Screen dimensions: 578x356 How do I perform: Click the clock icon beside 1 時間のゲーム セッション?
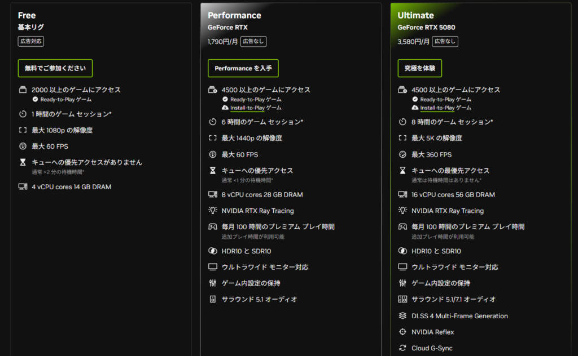click(23, 114)
